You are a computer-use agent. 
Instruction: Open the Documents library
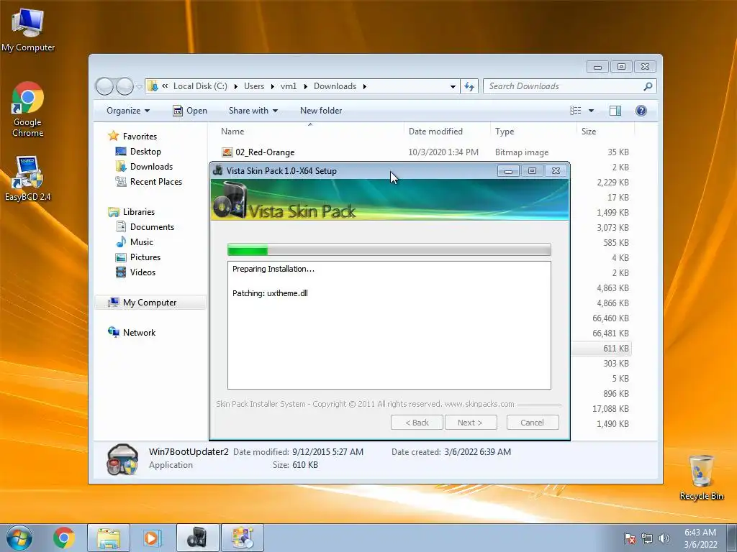coord(152,226)
